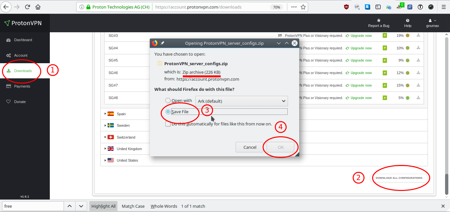Show site information icon in address bar

(x=82, y=7)
